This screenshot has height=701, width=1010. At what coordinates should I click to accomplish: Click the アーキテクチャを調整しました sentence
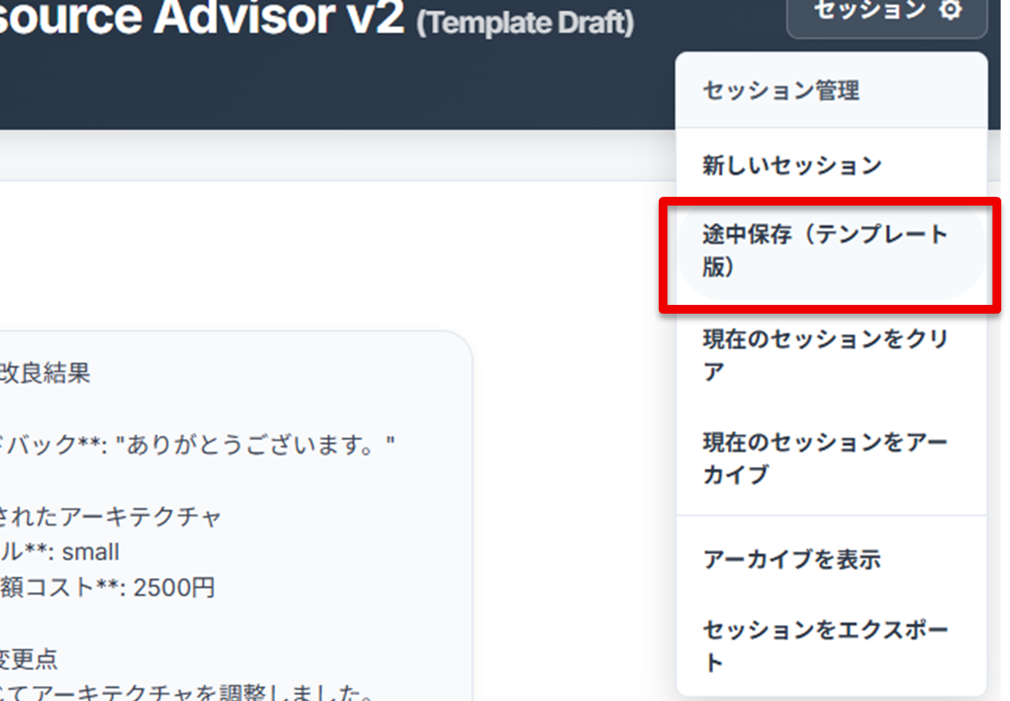coord(187,693)
